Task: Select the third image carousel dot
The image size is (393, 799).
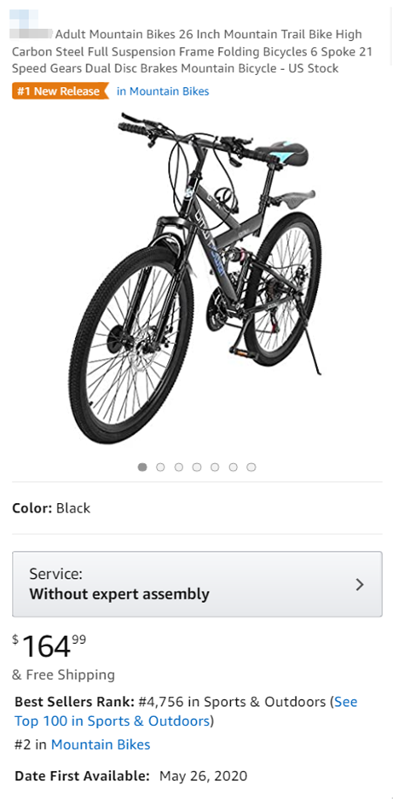Action: coord(178,466)
